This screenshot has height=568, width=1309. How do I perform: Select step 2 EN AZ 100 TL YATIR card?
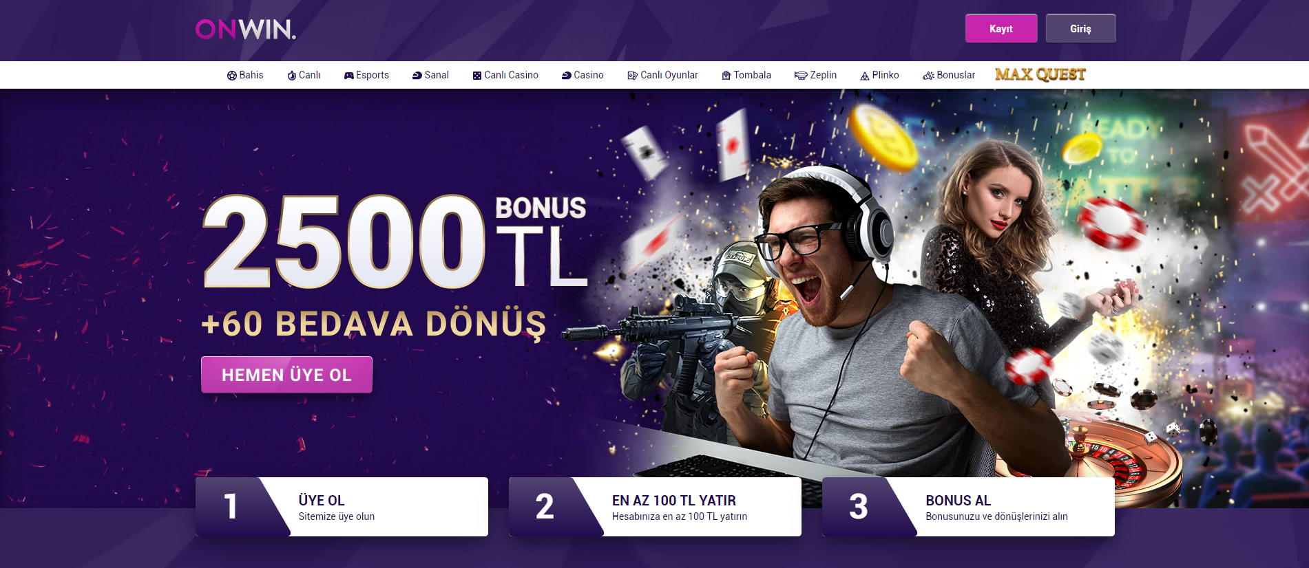coord(655,507)
